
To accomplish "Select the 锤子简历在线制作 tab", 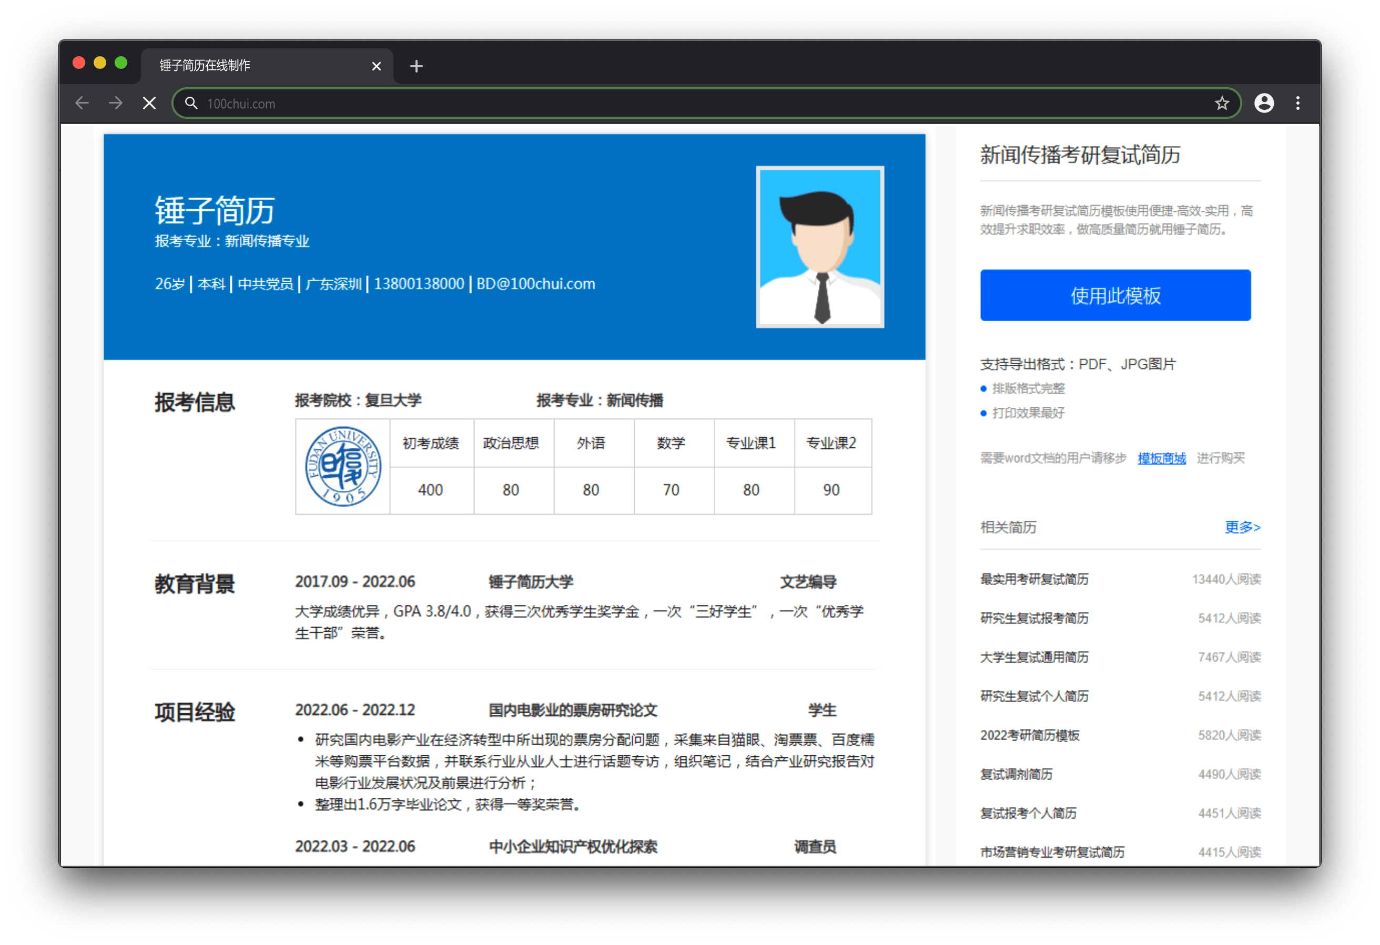I will pyautogui.click(x=267, y=65).
